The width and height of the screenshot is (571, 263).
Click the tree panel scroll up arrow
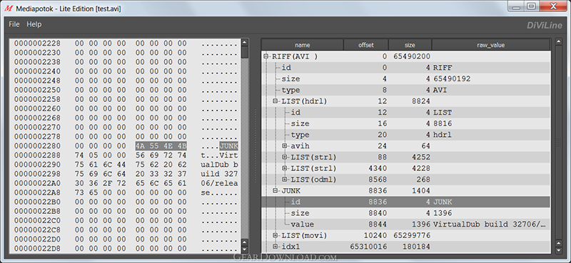559,42
